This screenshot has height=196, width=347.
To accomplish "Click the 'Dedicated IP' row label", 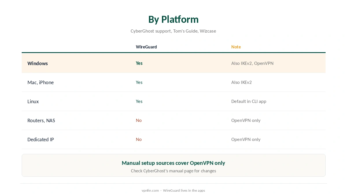I will coord(40,140).
